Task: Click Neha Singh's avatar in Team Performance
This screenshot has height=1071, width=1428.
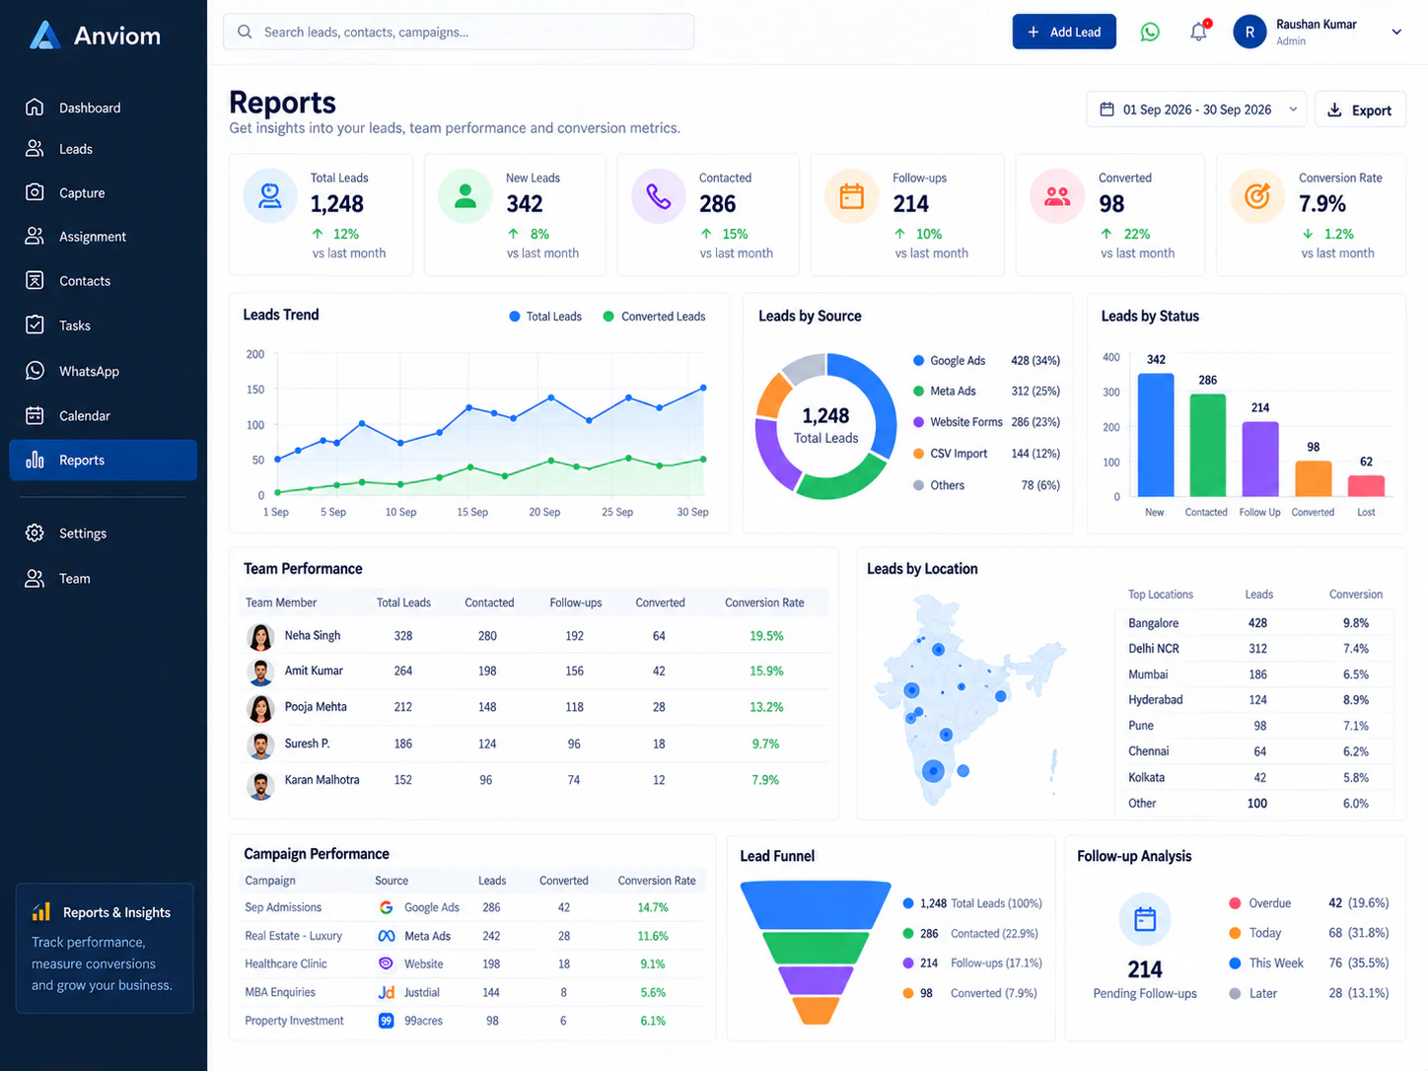Action: point(260,637)
